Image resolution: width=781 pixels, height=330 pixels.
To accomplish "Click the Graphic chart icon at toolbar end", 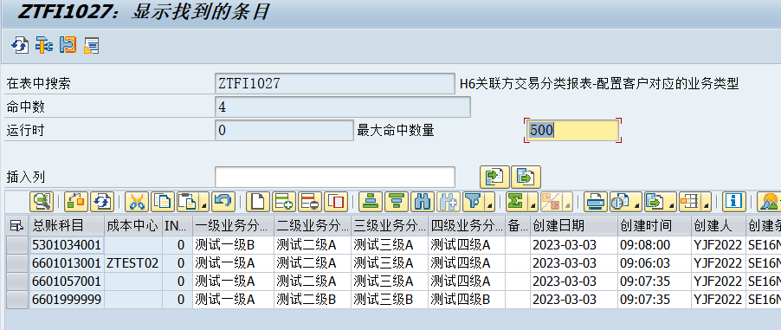I will [x=769, y=202].
